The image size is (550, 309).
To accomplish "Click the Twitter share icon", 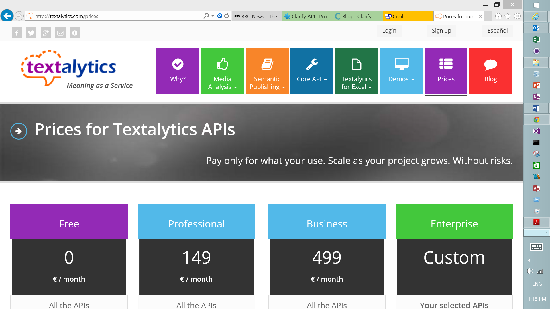I will [x=31, y=33].
